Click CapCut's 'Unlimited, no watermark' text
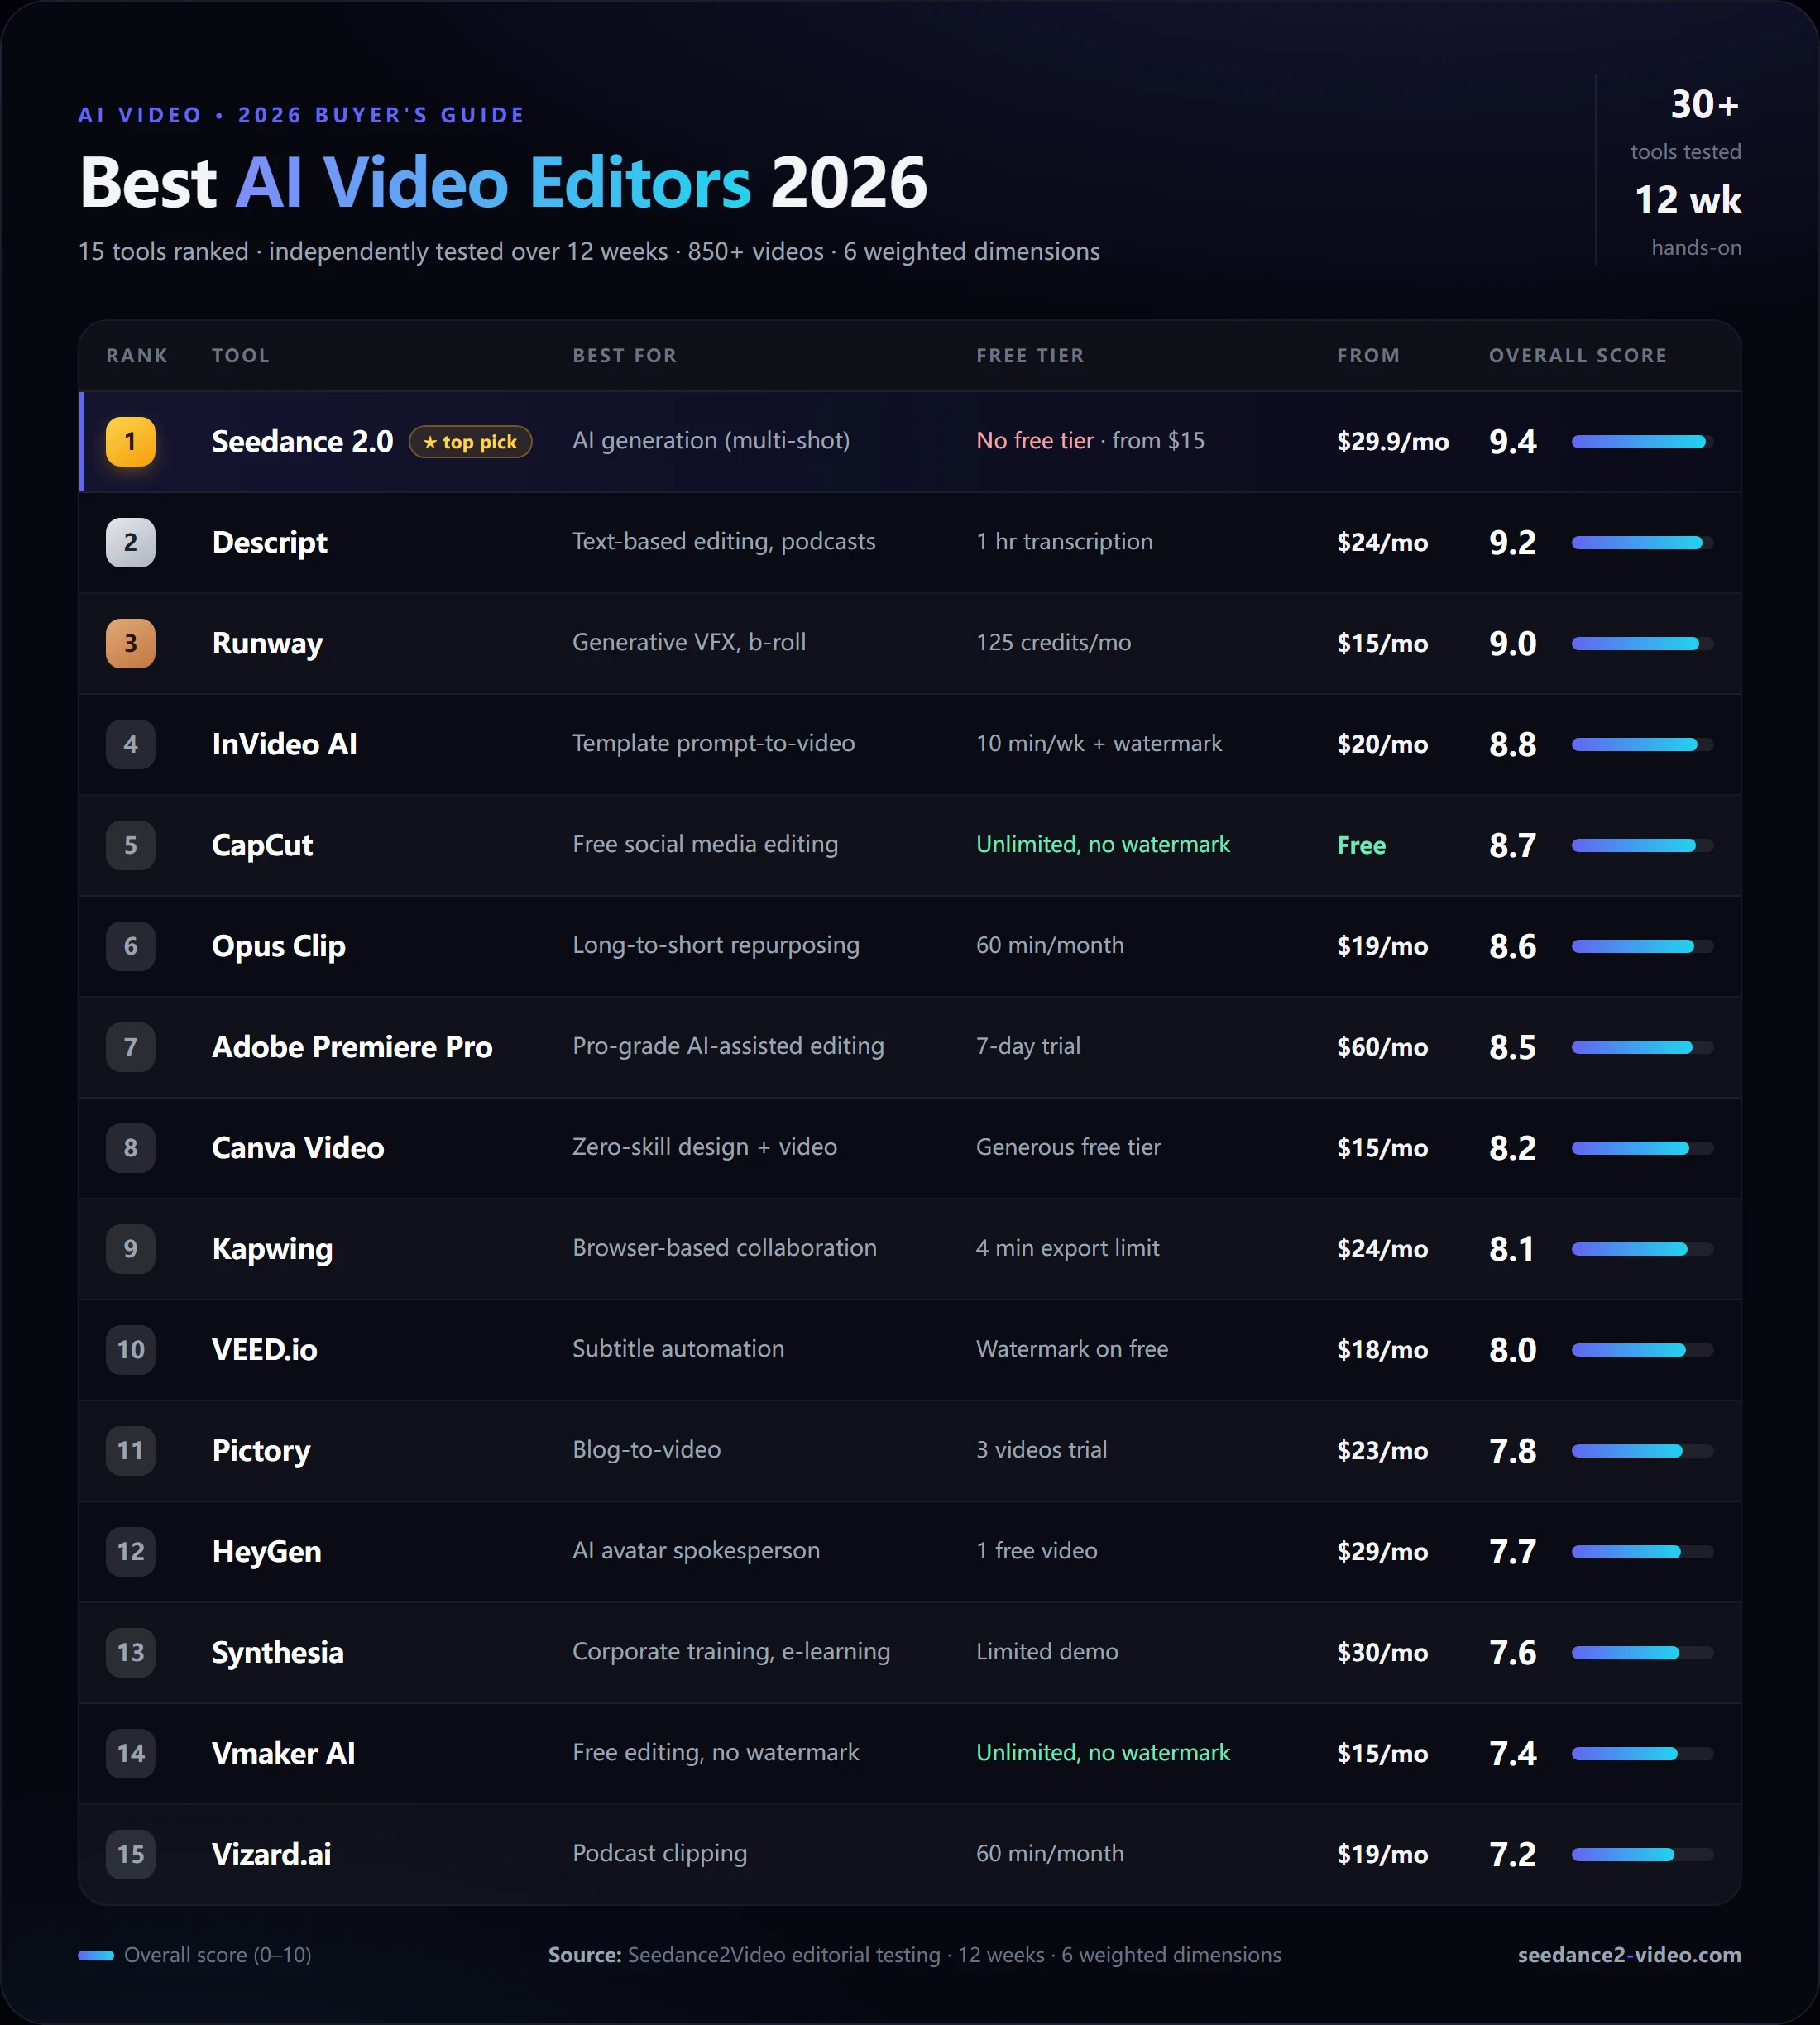Screen dimensions: 1820x2025 (x=1103, y=845)
